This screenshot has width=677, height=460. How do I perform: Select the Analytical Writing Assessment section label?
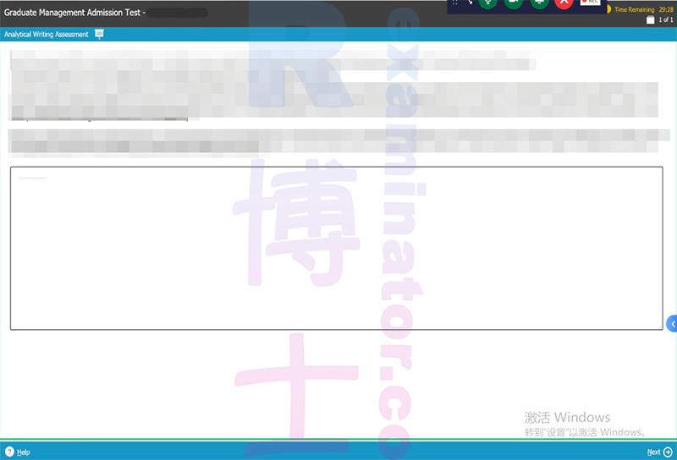pos(47,34)
